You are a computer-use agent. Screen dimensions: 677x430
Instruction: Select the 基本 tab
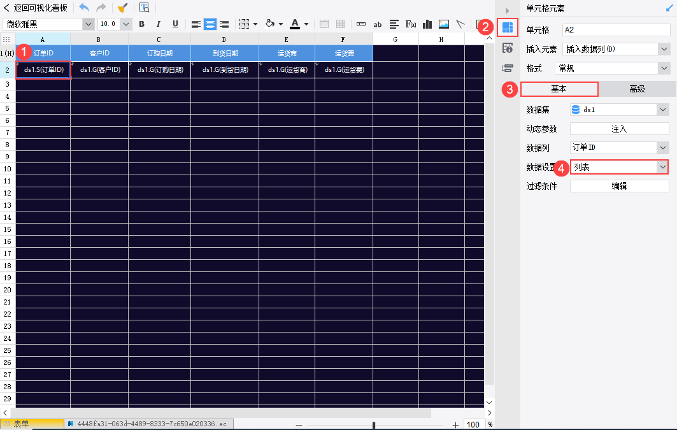pos(559,89)
